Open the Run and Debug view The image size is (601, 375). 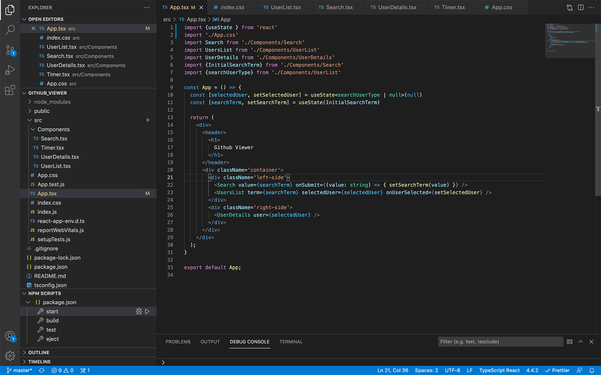(10, 70)
